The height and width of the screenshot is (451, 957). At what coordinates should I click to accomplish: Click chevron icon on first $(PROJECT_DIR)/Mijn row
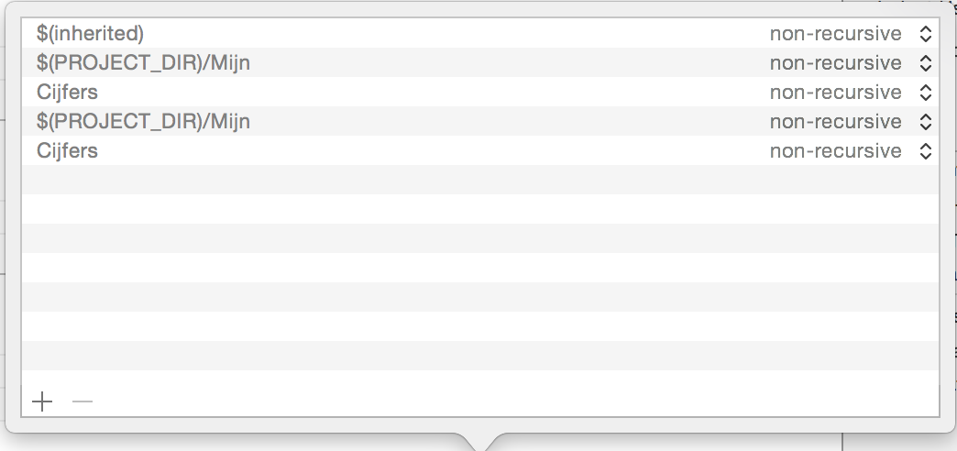click(925, 63)
